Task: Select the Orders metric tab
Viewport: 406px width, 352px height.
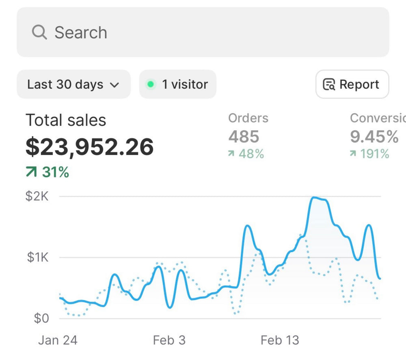Action: pyautogui.click(x=248, y=118)
